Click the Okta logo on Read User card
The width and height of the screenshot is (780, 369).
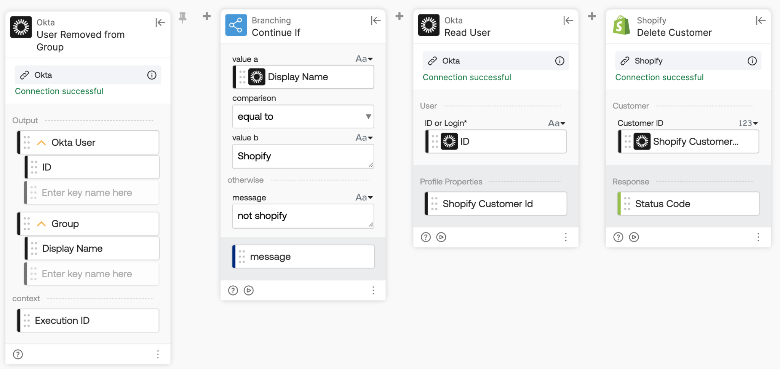(429, 25)
